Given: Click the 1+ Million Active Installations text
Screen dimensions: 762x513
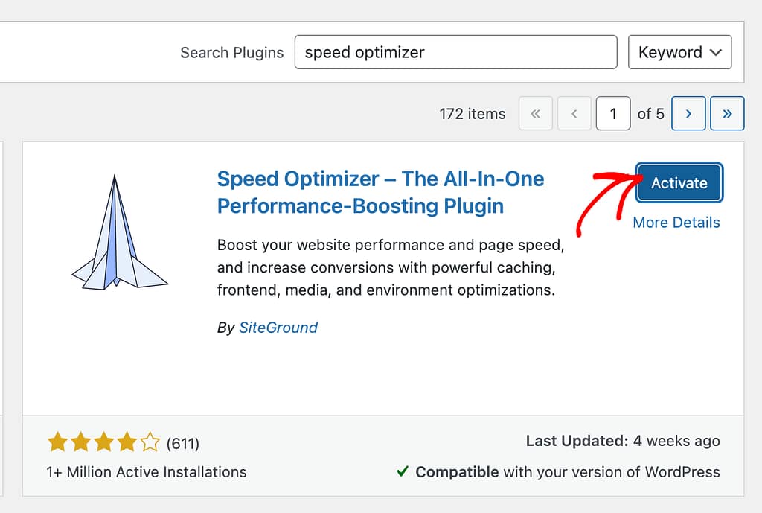Looking at the screenshot, I should click(147, 472).
